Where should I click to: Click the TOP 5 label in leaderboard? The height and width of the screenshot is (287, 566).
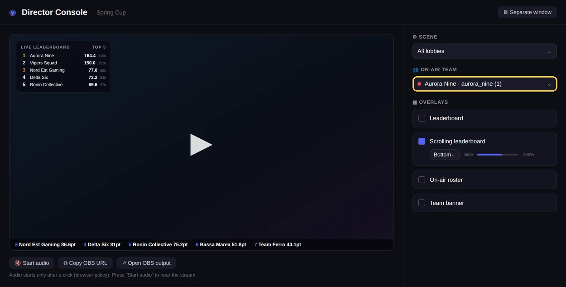[99, 47]
